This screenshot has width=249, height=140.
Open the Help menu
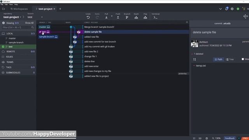[16, 4]
